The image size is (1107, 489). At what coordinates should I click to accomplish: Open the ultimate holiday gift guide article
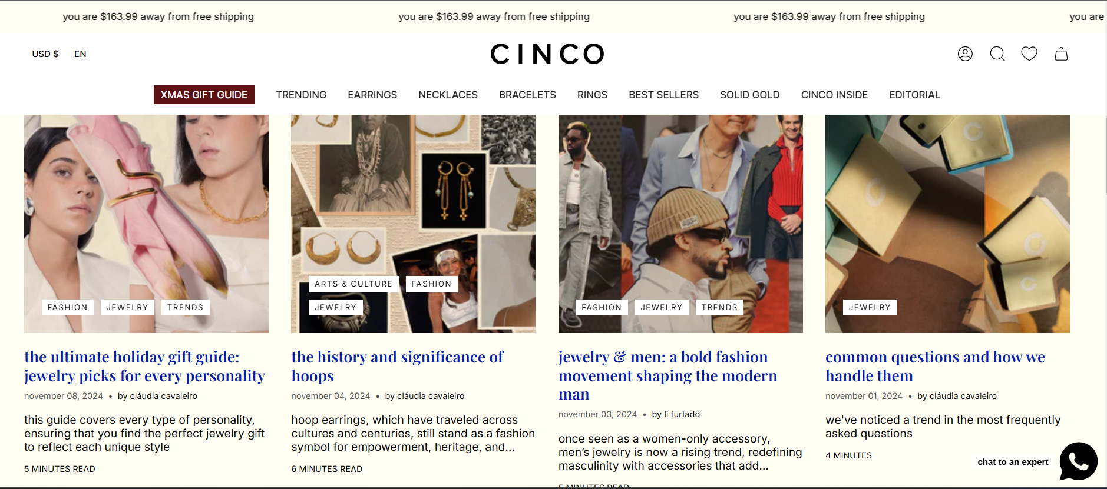(144, 366)
